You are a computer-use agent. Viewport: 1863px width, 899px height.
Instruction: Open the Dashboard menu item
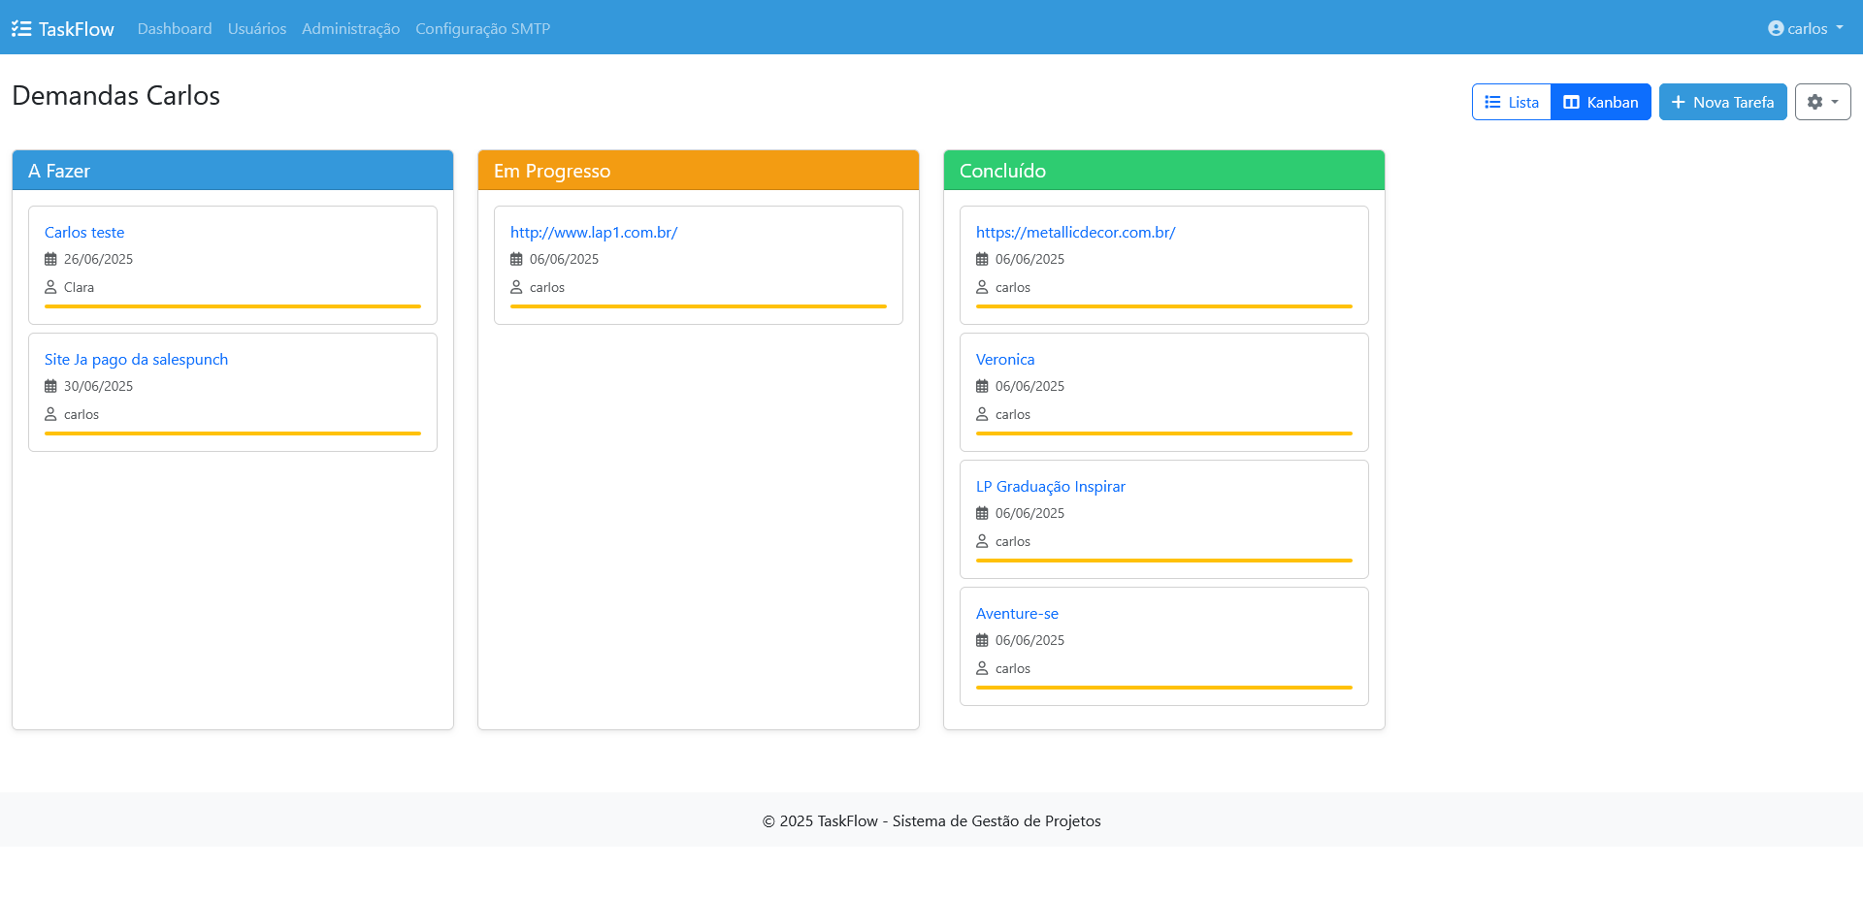175,28
